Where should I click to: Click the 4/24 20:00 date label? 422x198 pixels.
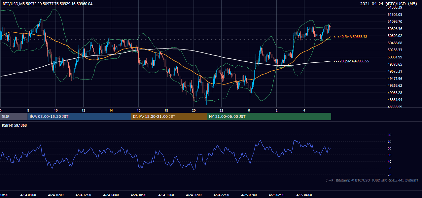(x=193, y=195)
